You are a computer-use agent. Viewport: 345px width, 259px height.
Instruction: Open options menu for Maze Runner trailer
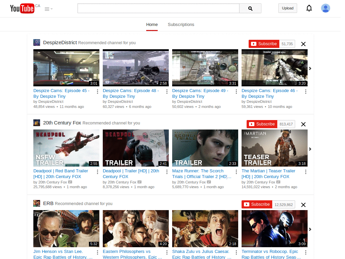[236, 172]
